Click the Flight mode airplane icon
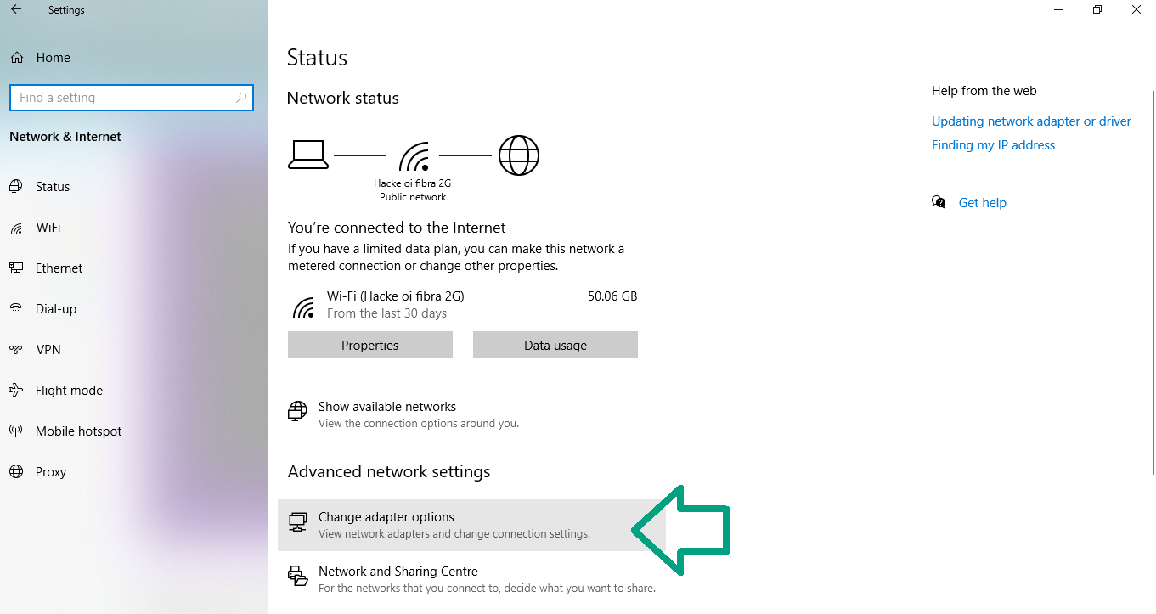This screenshot has width=1156, height=614. pyautogui.click(x=16, y=391)
